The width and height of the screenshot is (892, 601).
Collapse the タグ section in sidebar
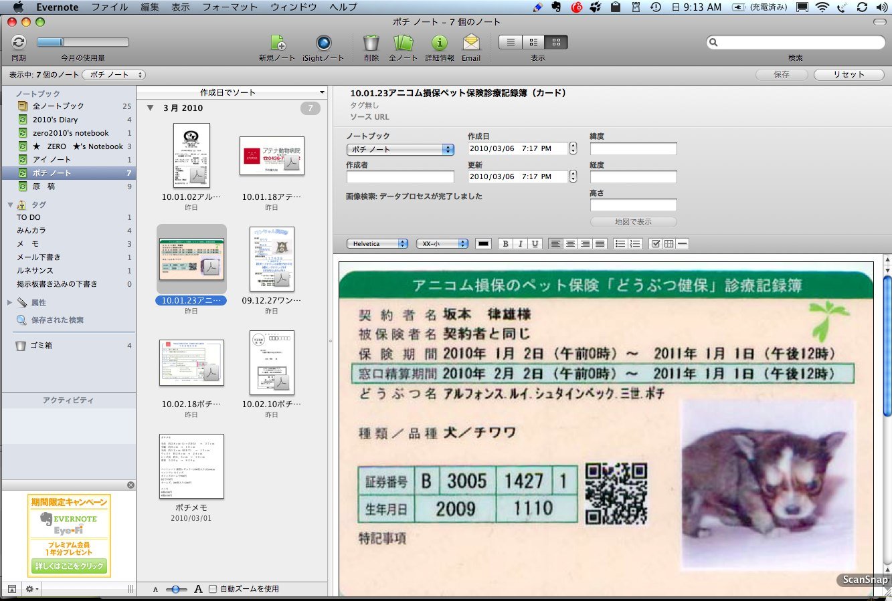[x=10, y=205]
